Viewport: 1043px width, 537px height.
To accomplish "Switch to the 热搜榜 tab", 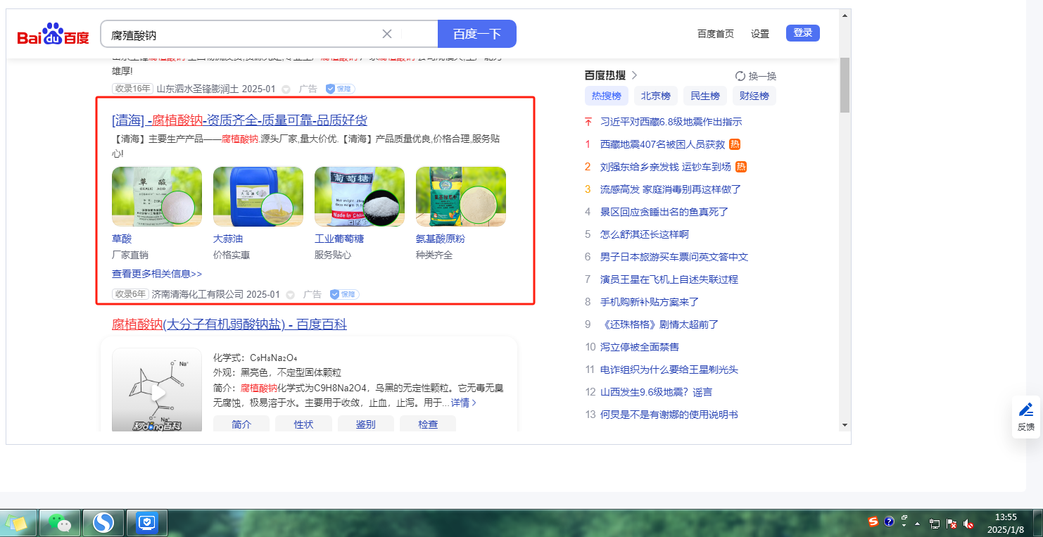I will [x=607, y=96].
